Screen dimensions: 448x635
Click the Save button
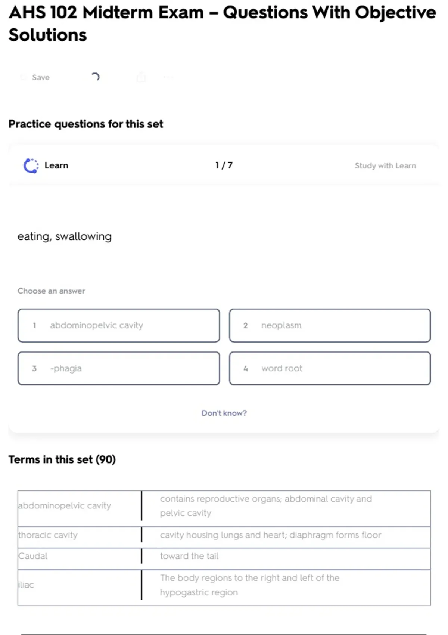click(x=40, y=77)
